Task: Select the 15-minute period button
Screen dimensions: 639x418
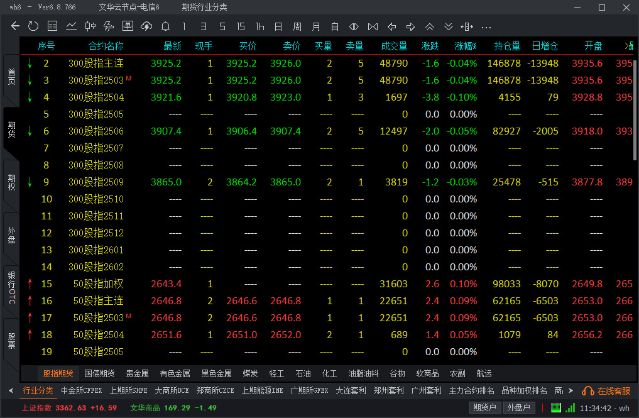Action: click(x=241, y=26)
